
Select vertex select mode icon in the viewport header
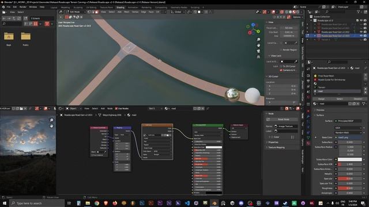[89, 12]
